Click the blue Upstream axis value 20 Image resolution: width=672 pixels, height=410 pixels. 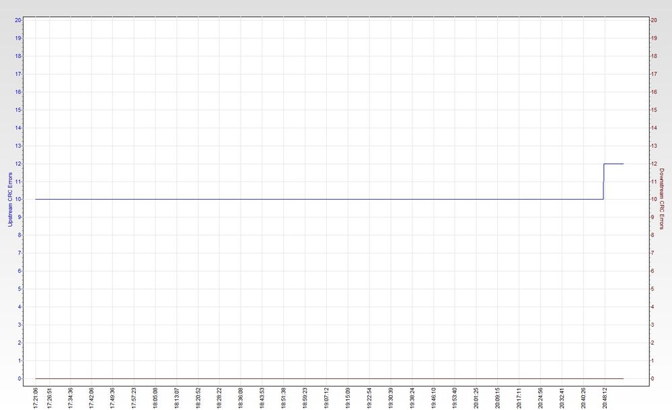tap(18, 20)
